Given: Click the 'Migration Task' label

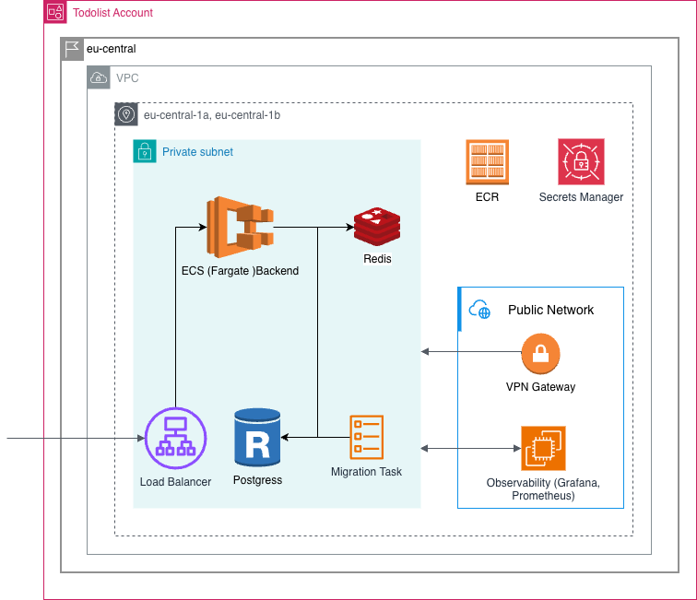Looking at the screenshot, I should [366, 472].
